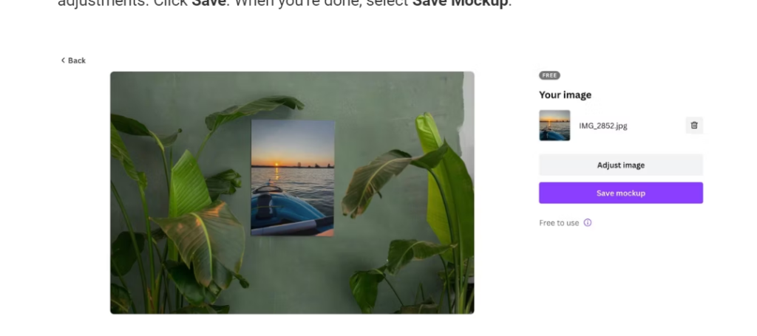Delete IMG_2852.jpg using the trash icon
Image resolution: width=757 pixels, height=336 pixels.
click(x=693, y=126)
